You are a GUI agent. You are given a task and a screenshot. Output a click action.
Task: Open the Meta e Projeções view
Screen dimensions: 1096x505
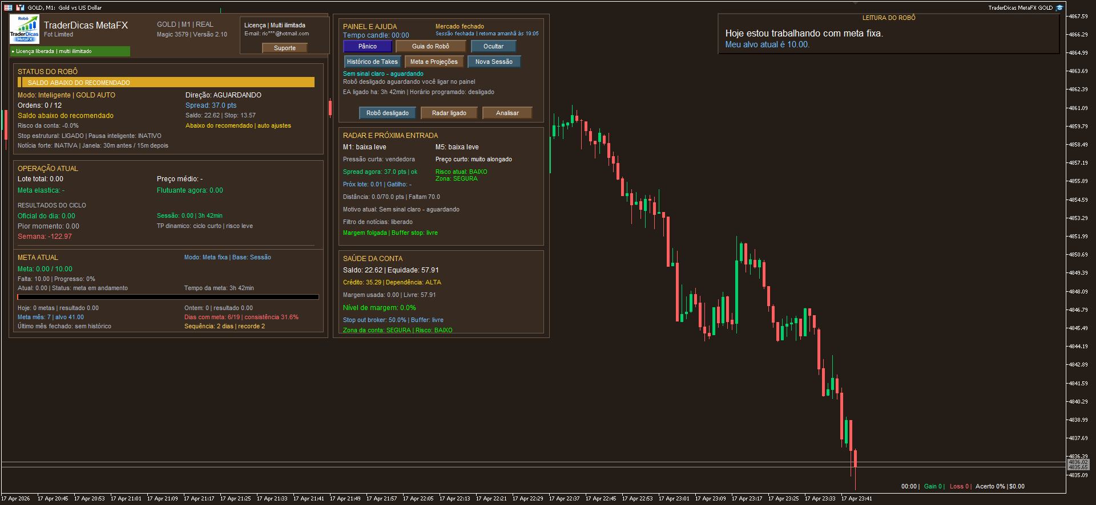[x=434, y=62]
